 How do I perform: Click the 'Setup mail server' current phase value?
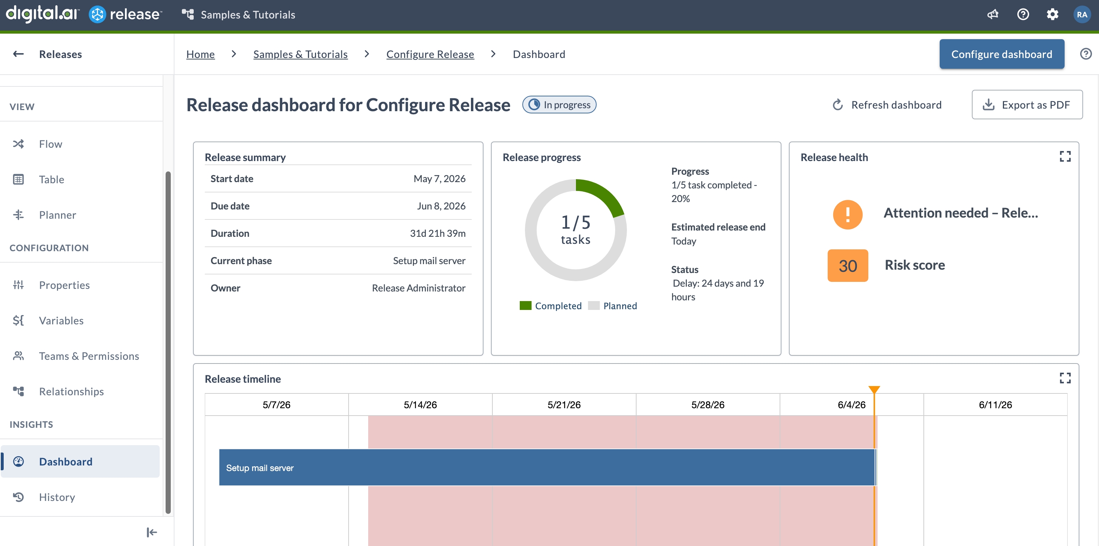(x=429, y=260)
